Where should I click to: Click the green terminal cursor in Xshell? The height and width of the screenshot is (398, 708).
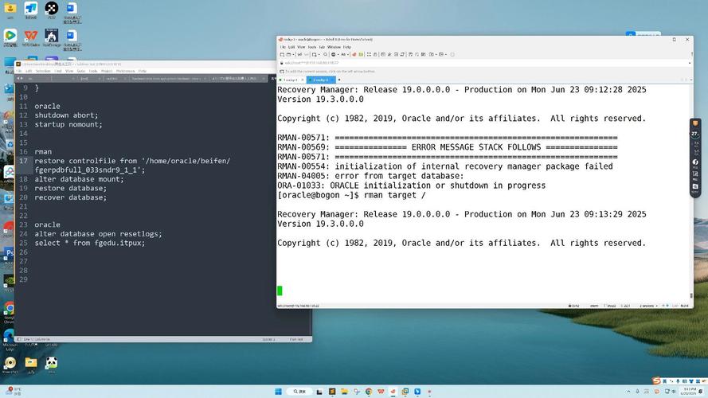(x=280, y=291)
